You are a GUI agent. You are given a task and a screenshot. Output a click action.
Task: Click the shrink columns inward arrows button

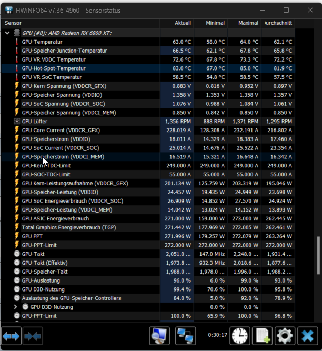(x=33, y=336)
